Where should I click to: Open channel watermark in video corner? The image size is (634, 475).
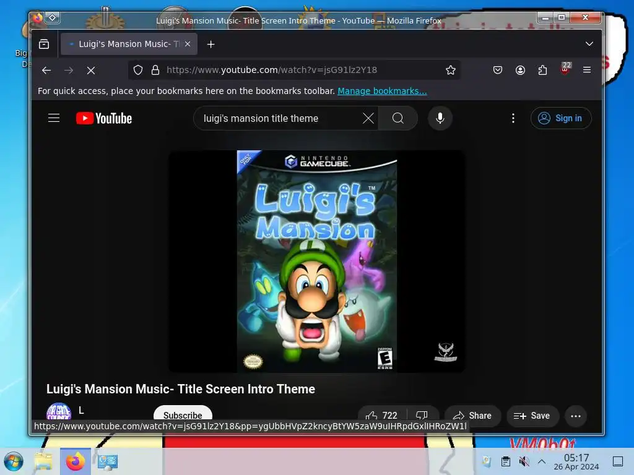point(446,352)
